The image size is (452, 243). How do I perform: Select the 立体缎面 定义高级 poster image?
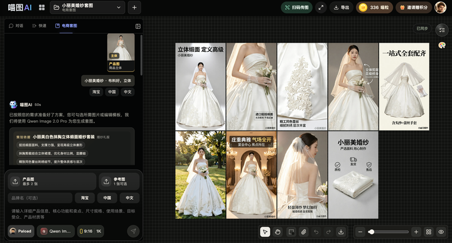coord(200,86)
